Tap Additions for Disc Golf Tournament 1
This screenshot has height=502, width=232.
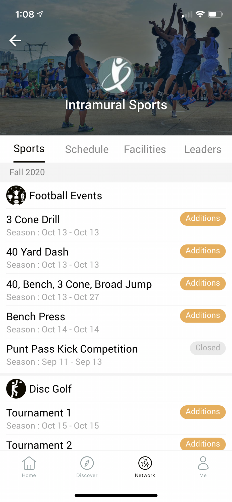(x=203, y=412)
